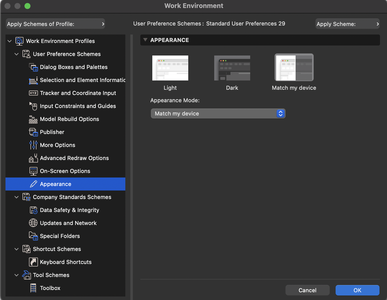
Task: Click the OK button
Action: point(357,290)
